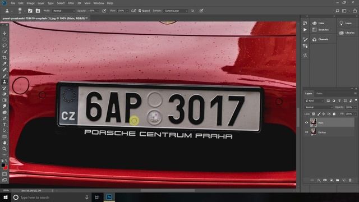Open the Channels panel

(x=320, y=39)
